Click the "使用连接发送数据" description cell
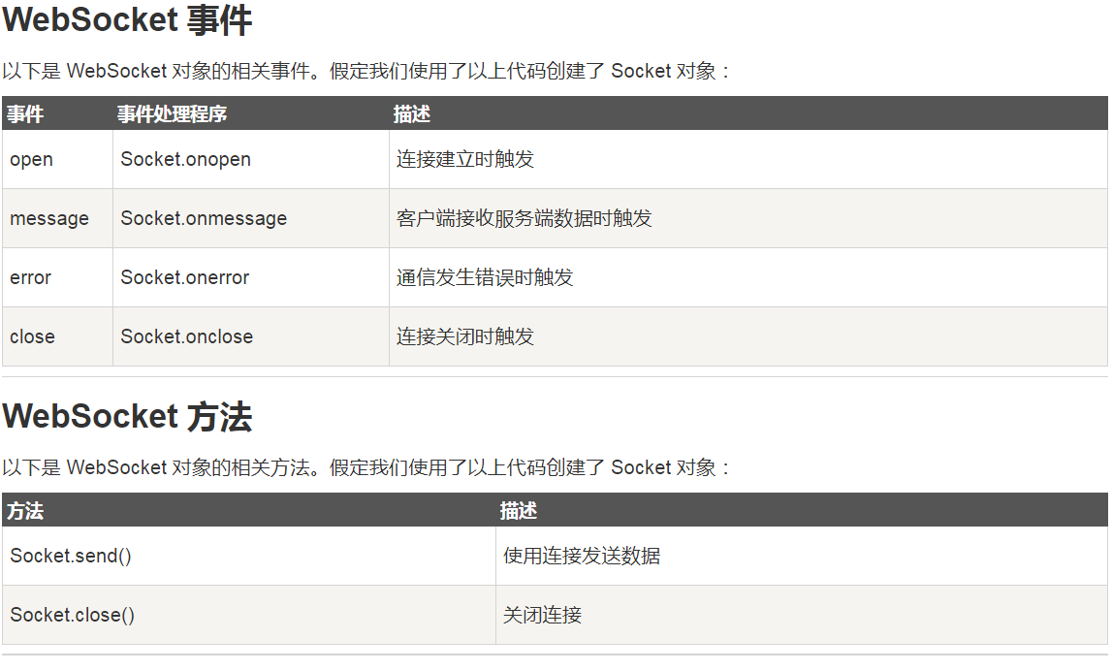This screenshot has width=1113, height=671. (582, 556)
